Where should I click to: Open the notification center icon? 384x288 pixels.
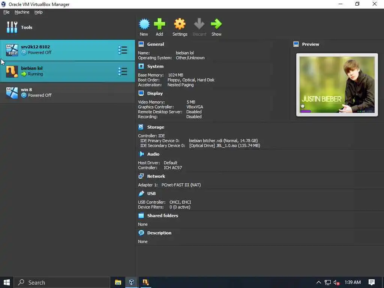pyautogui.click(x=372, y=282)
